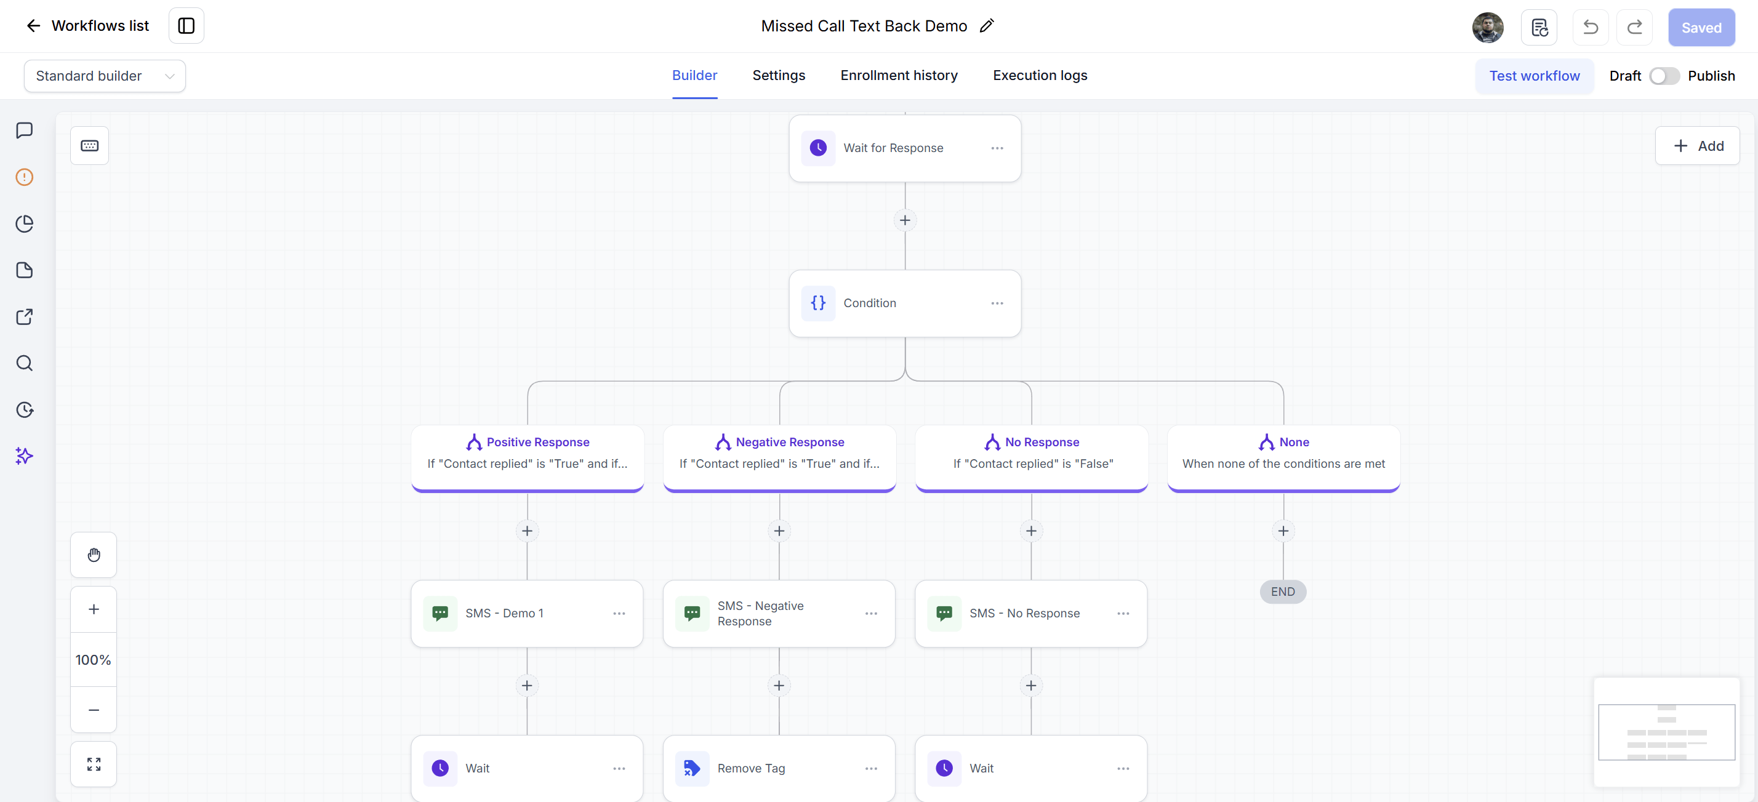Select the Negative Response branch
1758x802 pixels.
pyautogui.click(x=779, y=457)
